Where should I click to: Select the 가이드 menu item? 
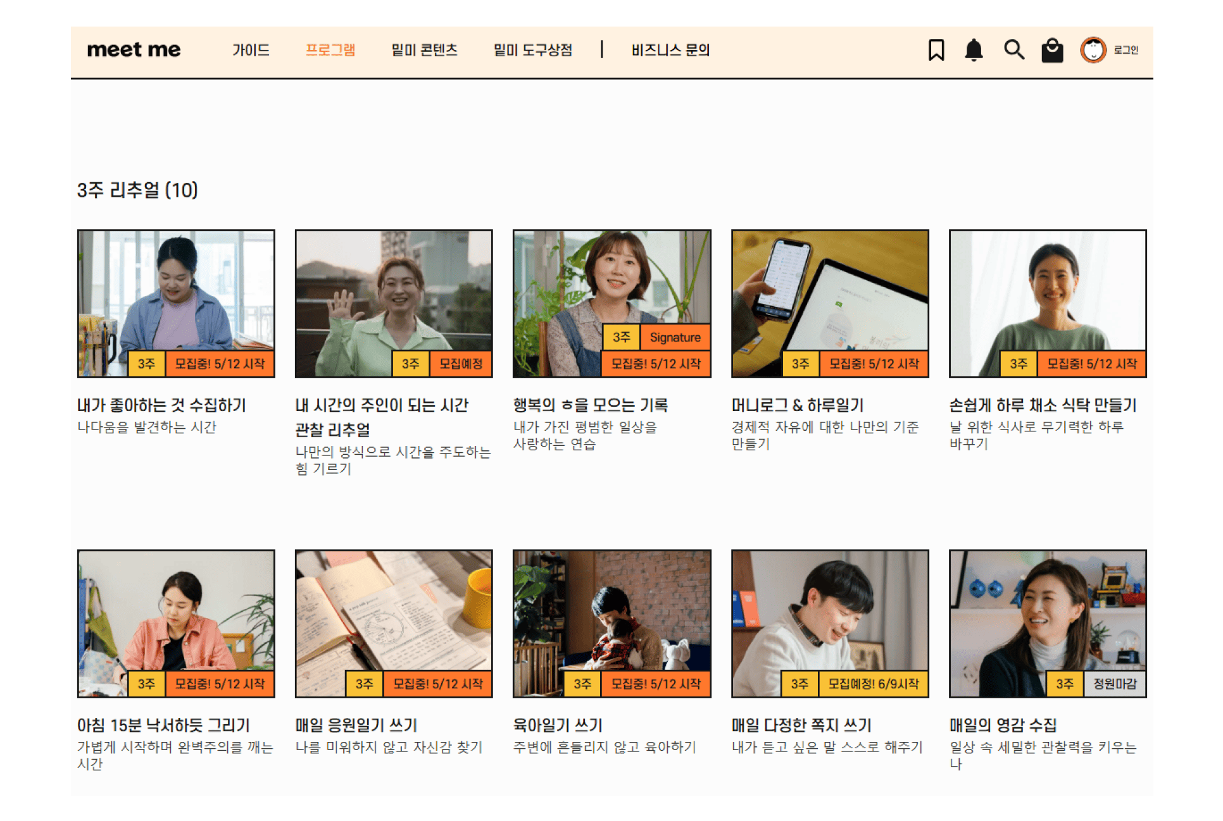pyautogui.click(x=251, y=50)
